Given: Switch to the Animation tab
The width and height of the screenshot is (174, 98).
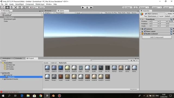Looking at the screenshot, I should click(6, 58).
